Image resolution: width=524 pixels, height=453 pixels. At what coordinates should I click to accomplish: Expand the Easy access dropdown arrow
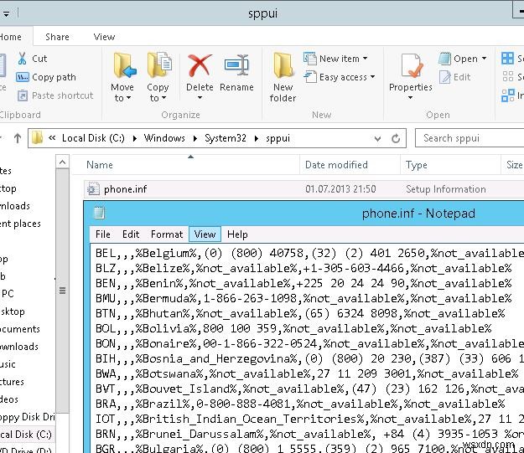pos(372,77)
